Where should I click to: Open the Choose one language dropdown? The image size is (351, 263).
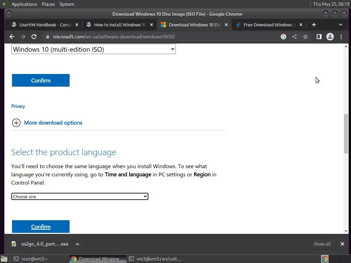(x=80, y=197)
